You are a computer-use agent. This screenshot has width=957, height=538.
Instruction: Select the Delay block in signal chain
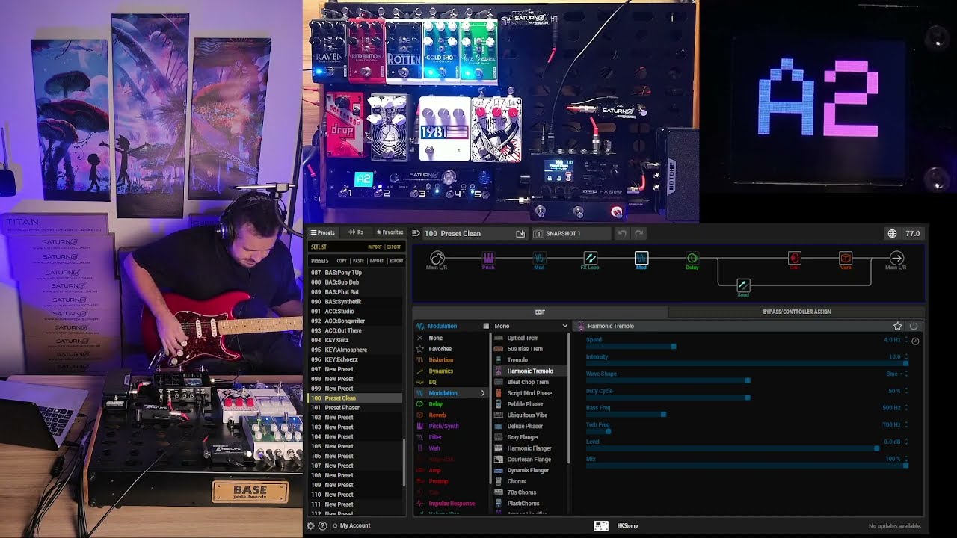click(692, 259)
